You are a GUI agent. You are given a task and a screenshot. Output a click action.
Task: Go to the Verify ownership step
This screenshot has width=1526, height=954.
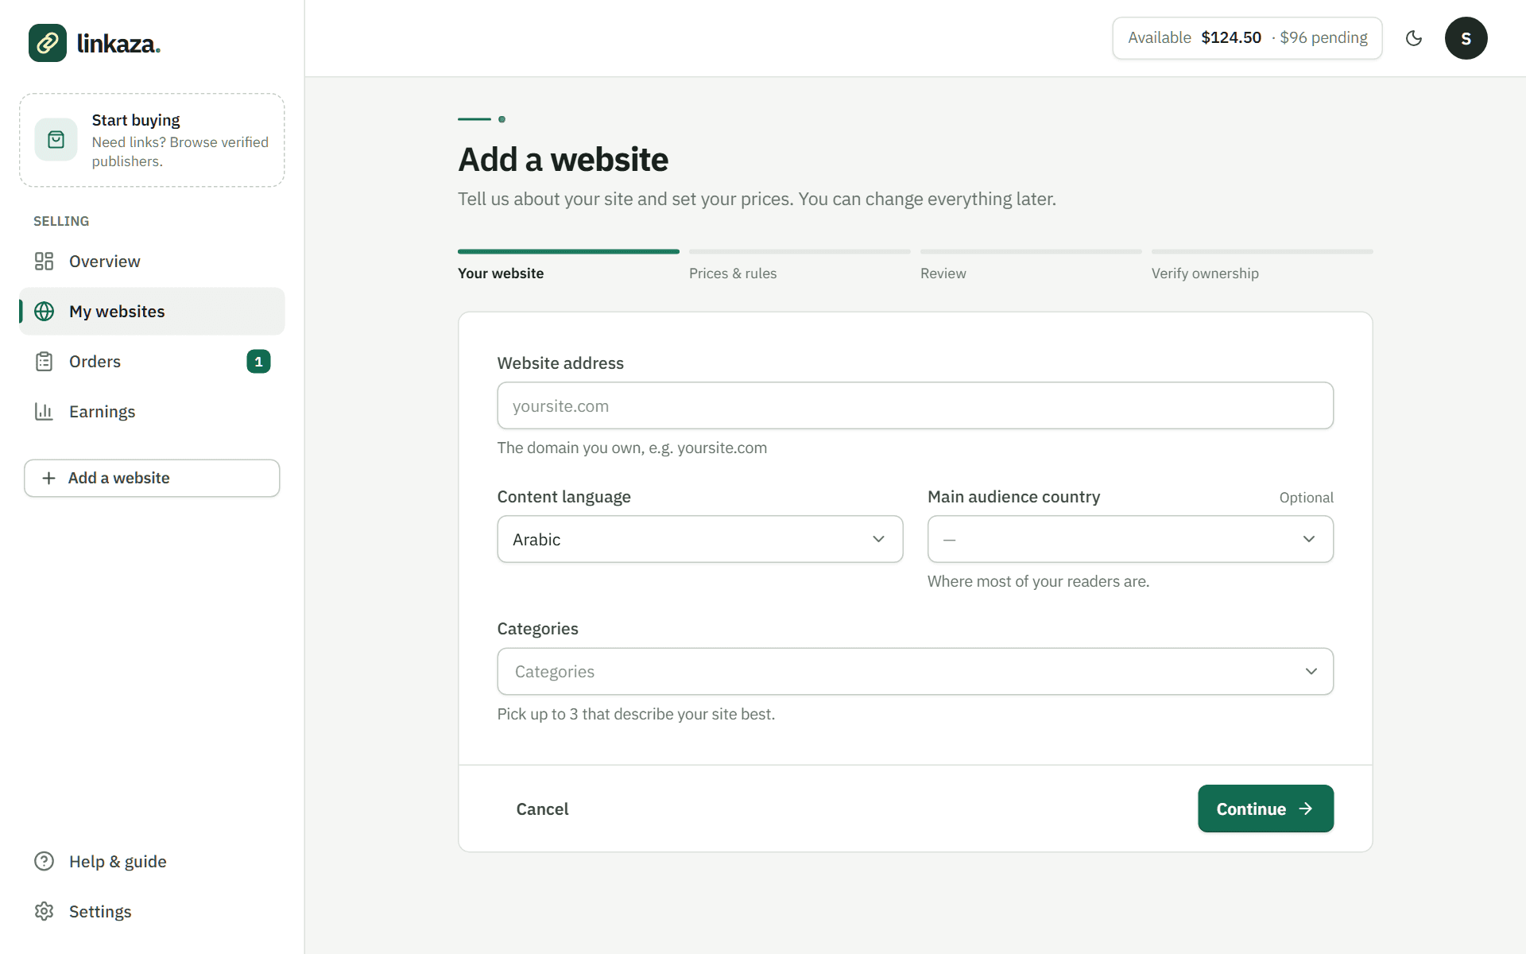1262,266
